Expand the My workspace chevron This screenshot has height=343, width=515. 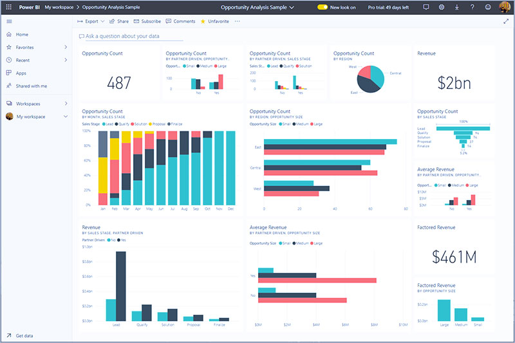pos(66,116)
